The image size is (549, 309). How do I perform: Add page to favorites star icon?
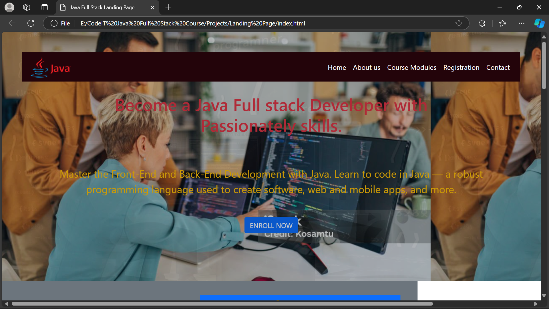point(459,23)
